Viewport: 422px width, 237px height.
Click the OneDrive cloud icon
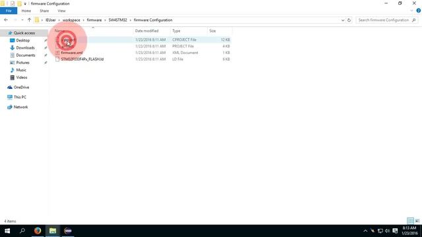[x=10, y=88]
